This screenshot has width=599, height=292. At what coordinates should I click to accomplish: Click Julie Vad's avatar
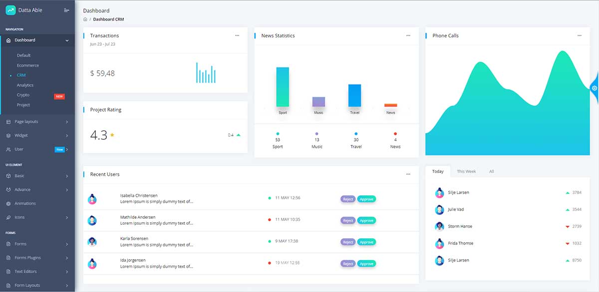439,210
